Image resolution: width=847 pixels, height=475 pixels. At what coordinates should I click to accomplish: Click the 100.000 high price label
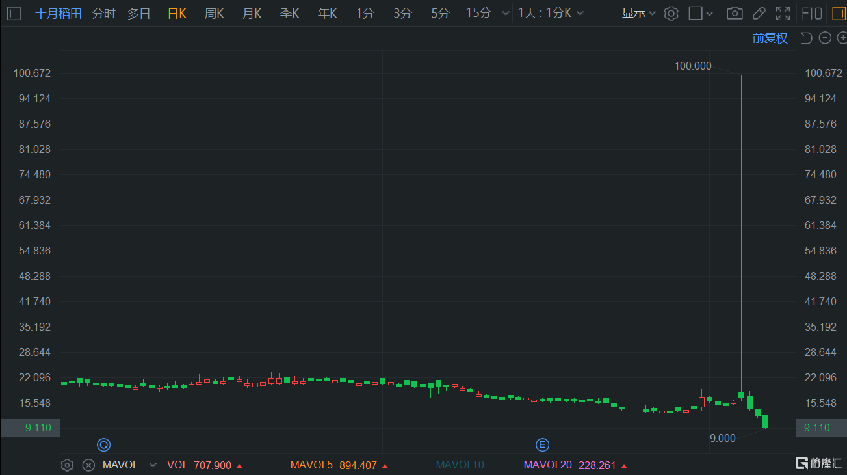(x=693, y=66)
